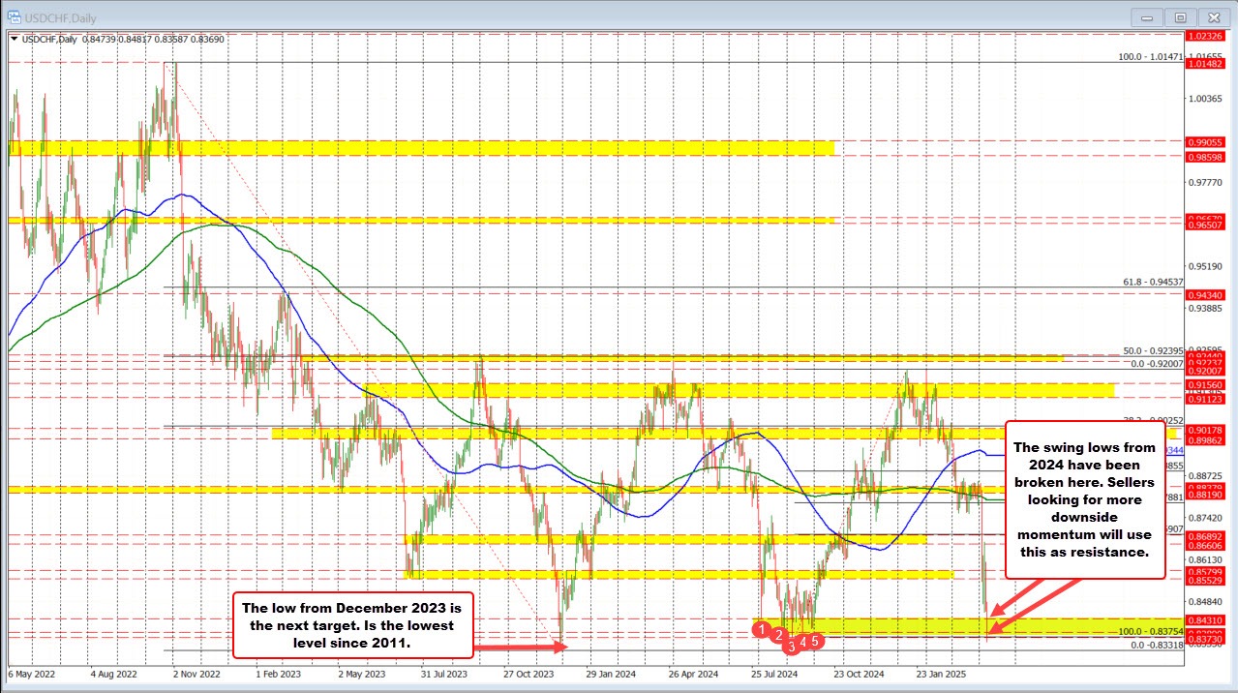Select the December 2023 low annotation box
The width and height of the screenshot is (1238, 693).
(353, 624)
